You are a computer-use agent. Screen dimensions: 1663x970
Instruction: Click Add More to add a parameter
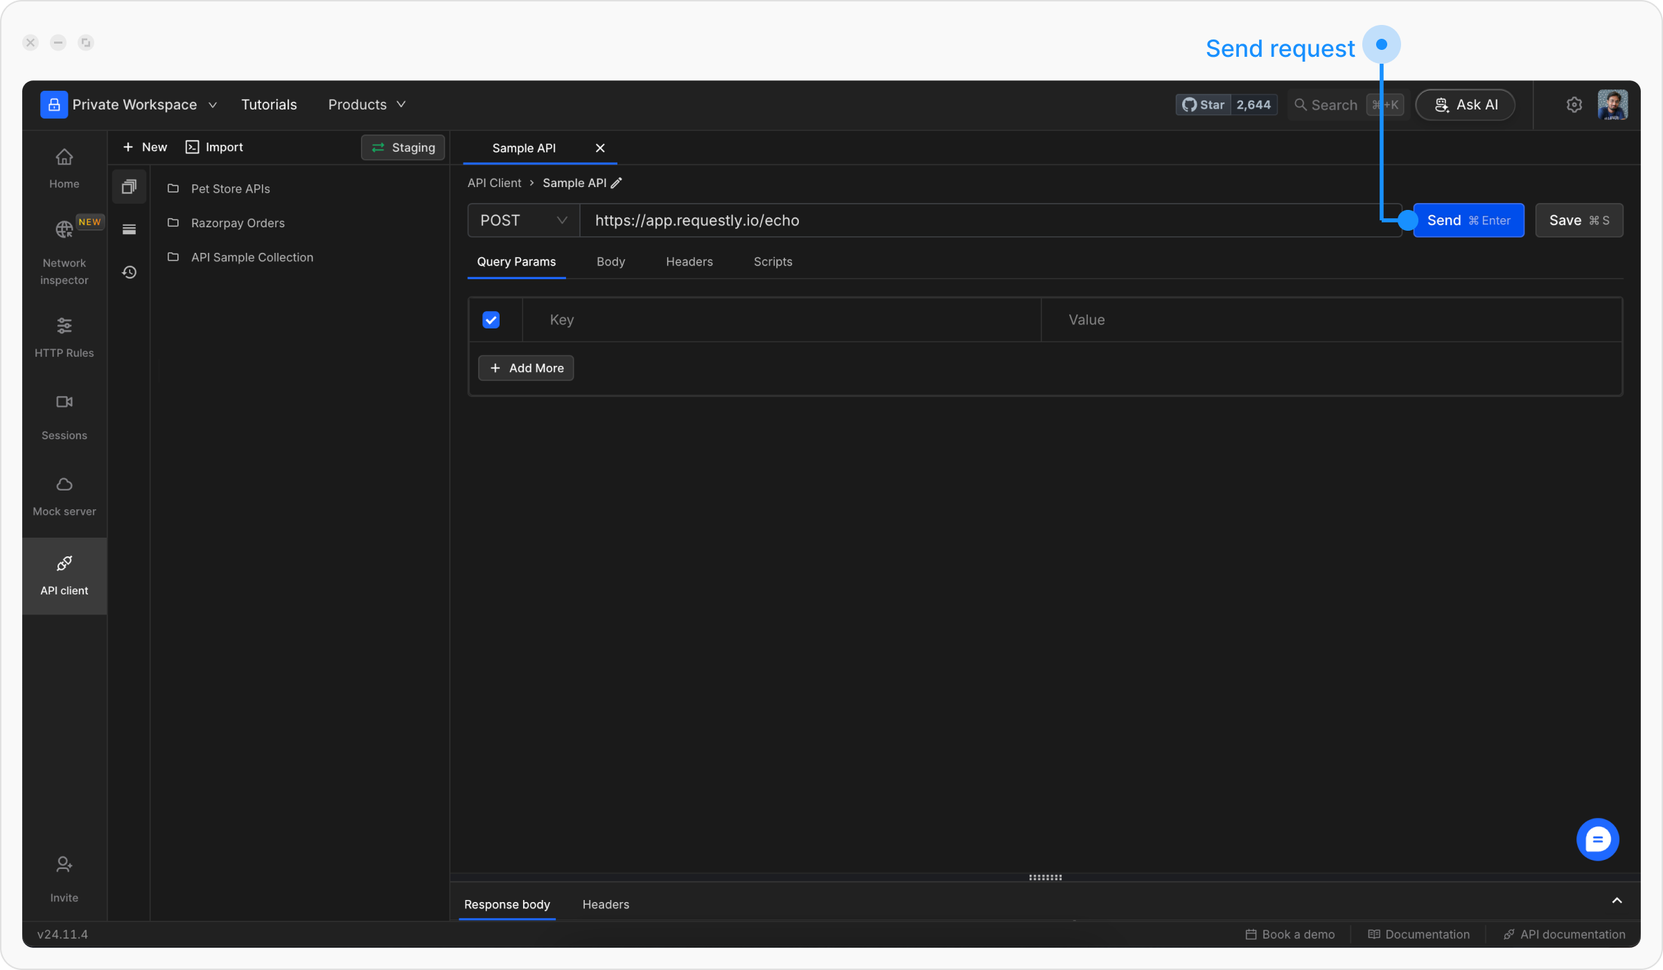click(526, 368)
